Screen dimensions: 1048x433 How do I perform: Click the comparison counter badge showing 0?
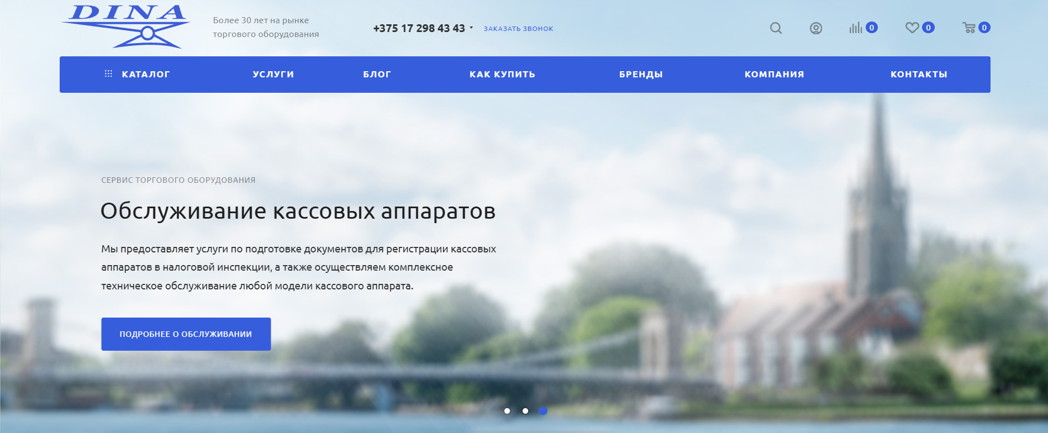pyautogui.click(x=872, y=28)
